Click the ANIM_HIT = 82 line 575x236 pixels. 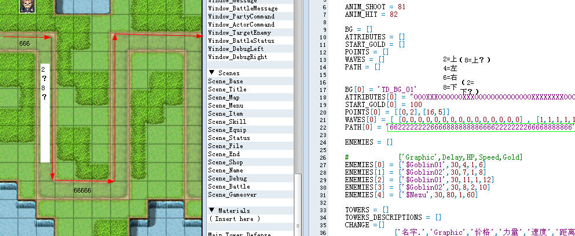tap(371, 14)
